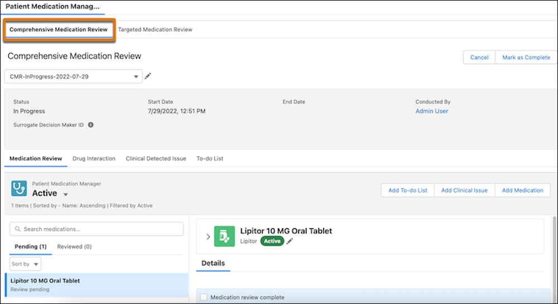
Task: Click the Patient Medication Manager stethoscope icon
Action: click(19, 189)
